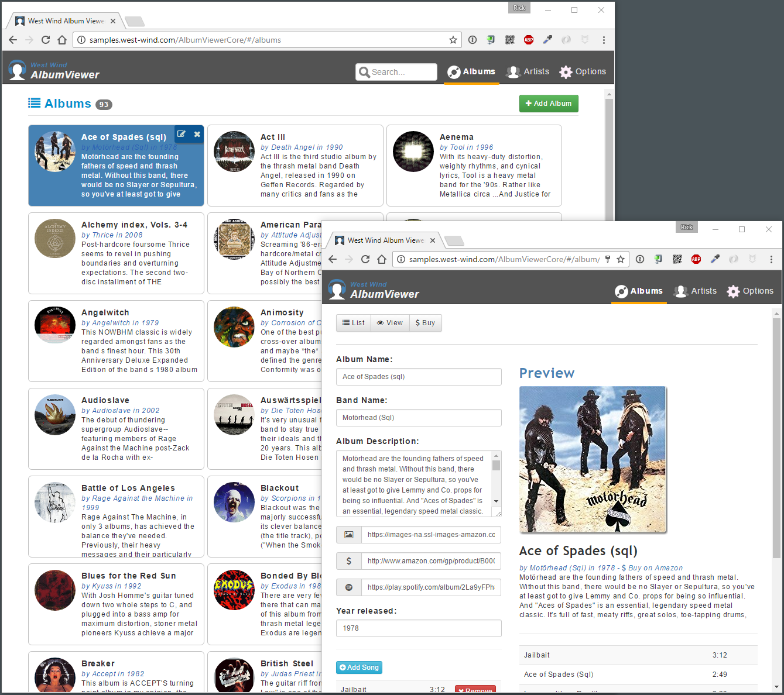784x695 pixels.
Task: Open Chrome menu dots in front window
Action: (x=771, y=259)
